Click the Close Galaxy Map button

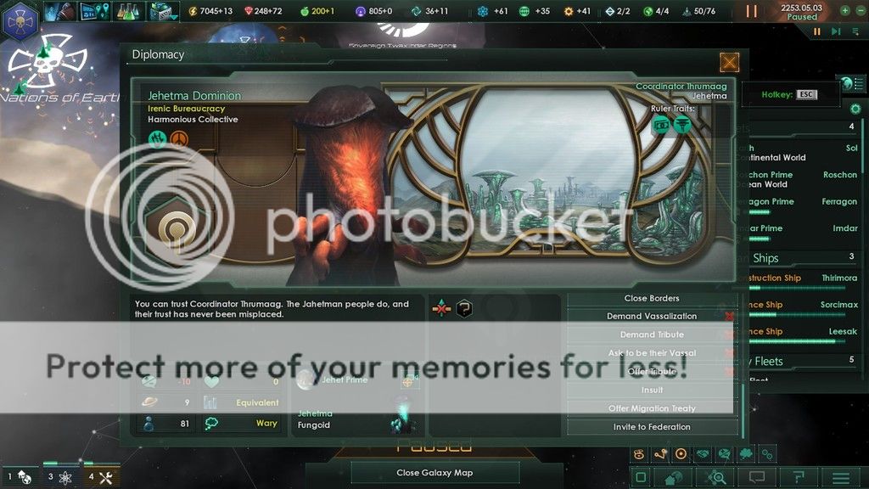(x=434, y=473)
